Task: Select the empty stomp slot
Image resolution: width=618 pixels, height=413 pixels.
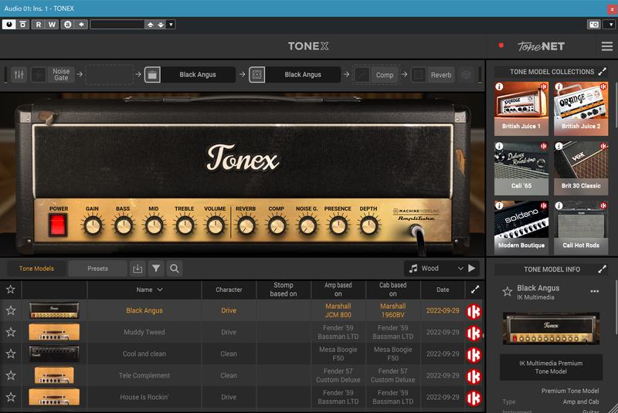Action: (109, 74)
